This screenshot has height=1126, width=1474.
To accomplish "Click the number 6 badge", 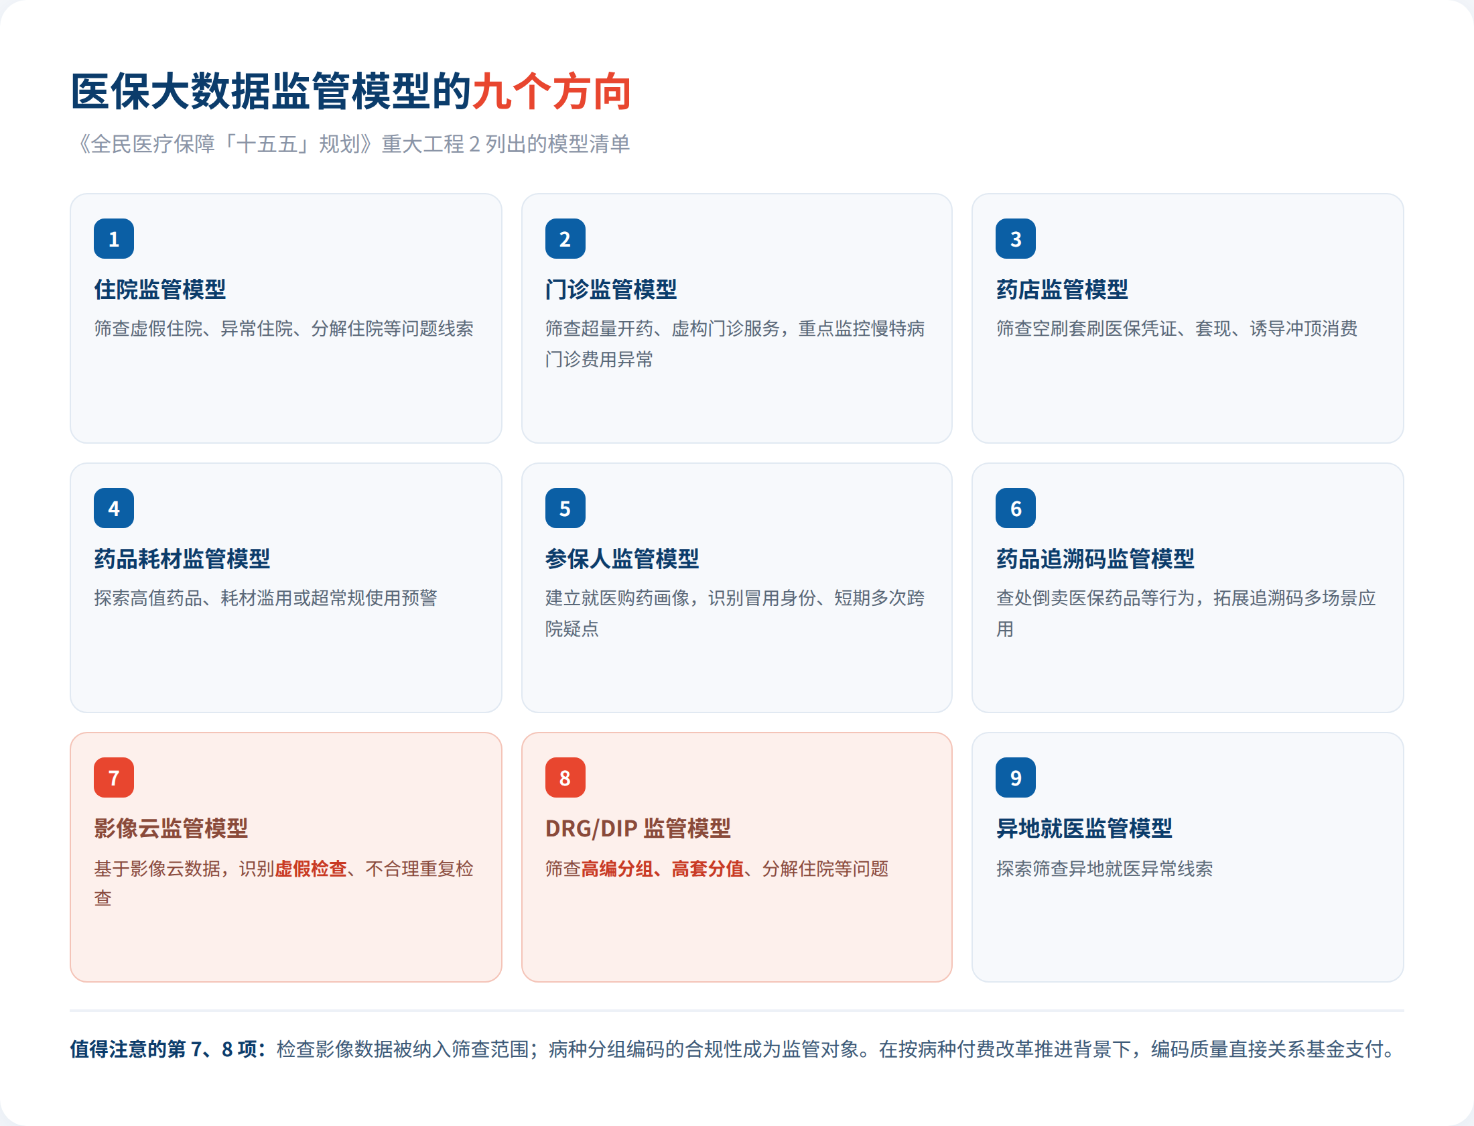I will pos(1016,508).
